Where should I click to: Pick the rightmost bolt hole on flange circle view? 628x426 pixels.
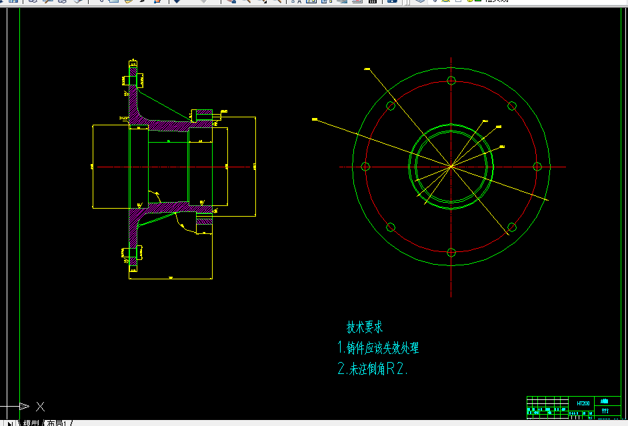point(537,167)
